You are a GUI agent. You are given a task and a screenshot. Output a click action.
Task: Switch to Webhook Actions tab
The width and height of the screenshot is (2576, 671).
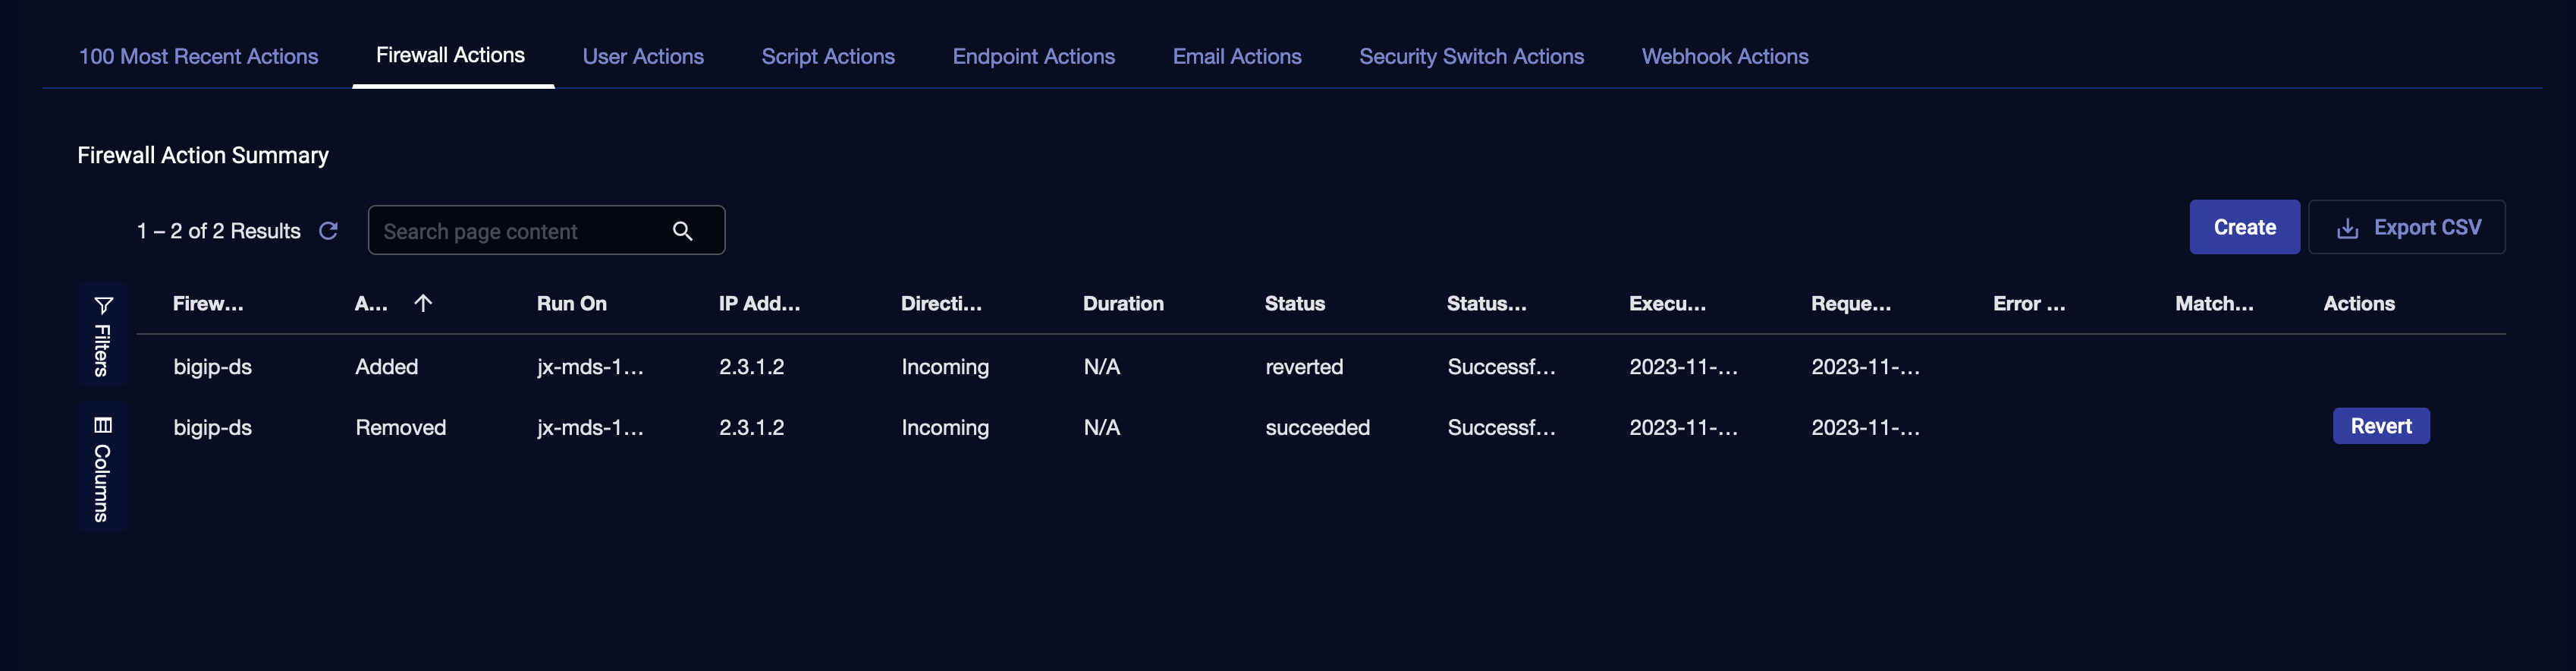1724,57
